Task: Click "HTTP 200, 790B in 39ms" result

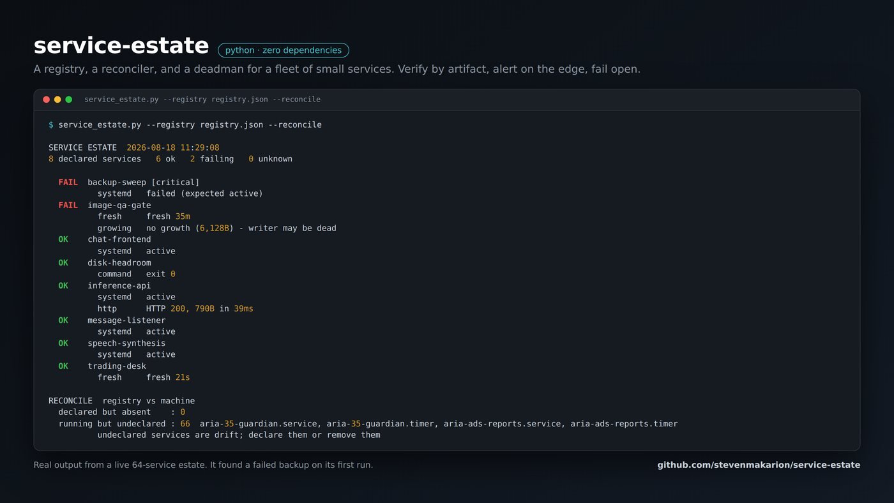Action: click(x=200, y=308)
